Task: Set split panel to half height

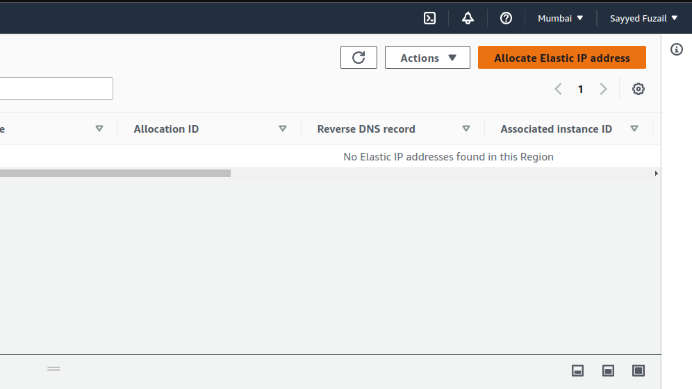Action: 608,370
